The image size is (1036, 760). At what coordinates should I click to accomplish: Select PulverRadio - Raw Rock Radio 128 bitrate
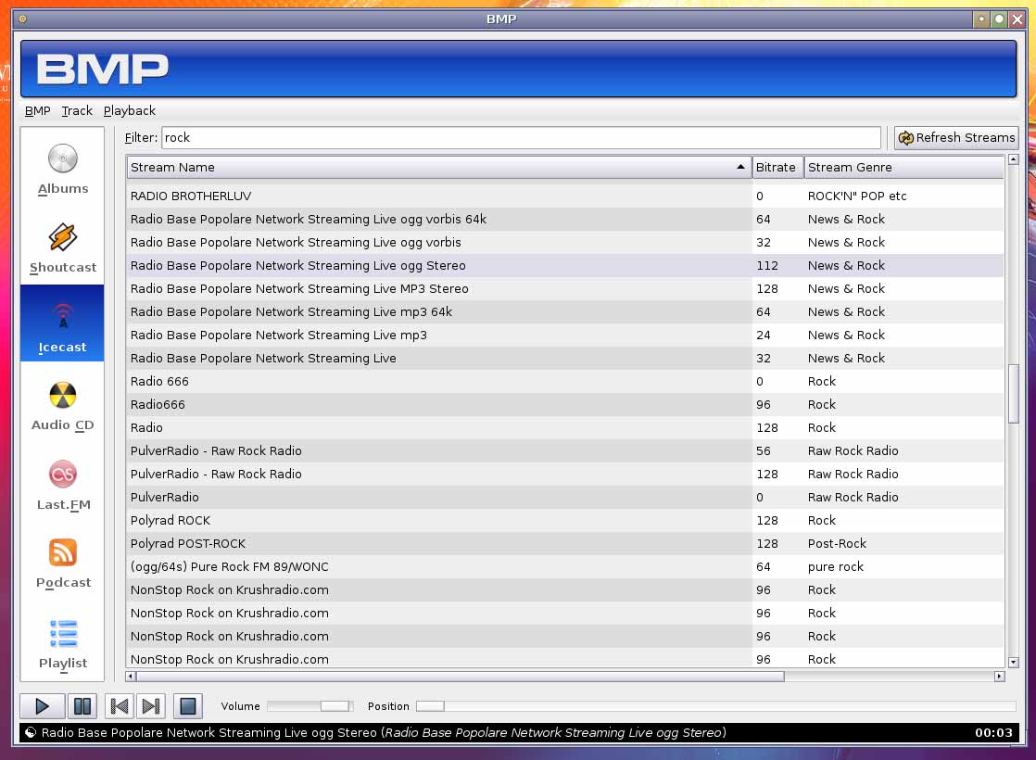(x=565, y=474)
